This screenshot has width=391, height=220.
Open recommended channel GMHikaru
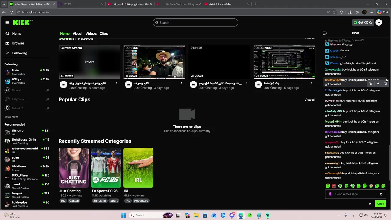27,168
